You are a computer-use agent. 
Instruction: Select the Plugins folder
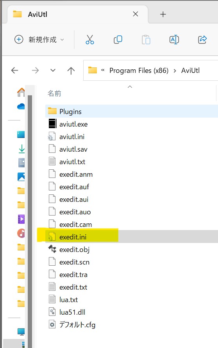[x=132, y=111]
